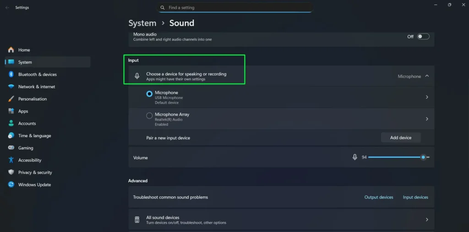Click the System monitor icon in sidebar
This screenshot has width=469, height=232.
(11, 62)
